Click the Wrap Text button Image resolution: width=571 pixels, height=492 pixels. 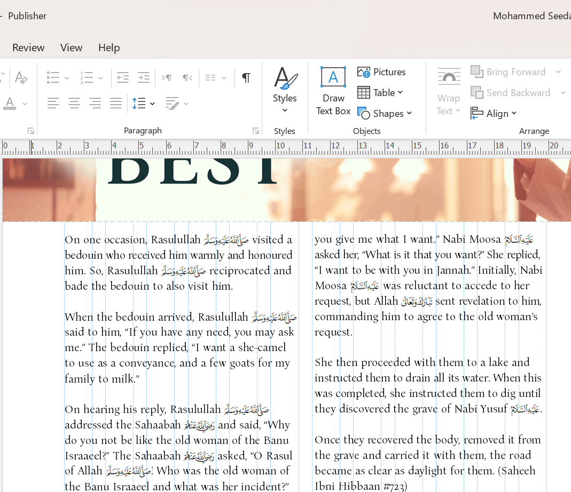pyautogui.click(x=449, y=91)
